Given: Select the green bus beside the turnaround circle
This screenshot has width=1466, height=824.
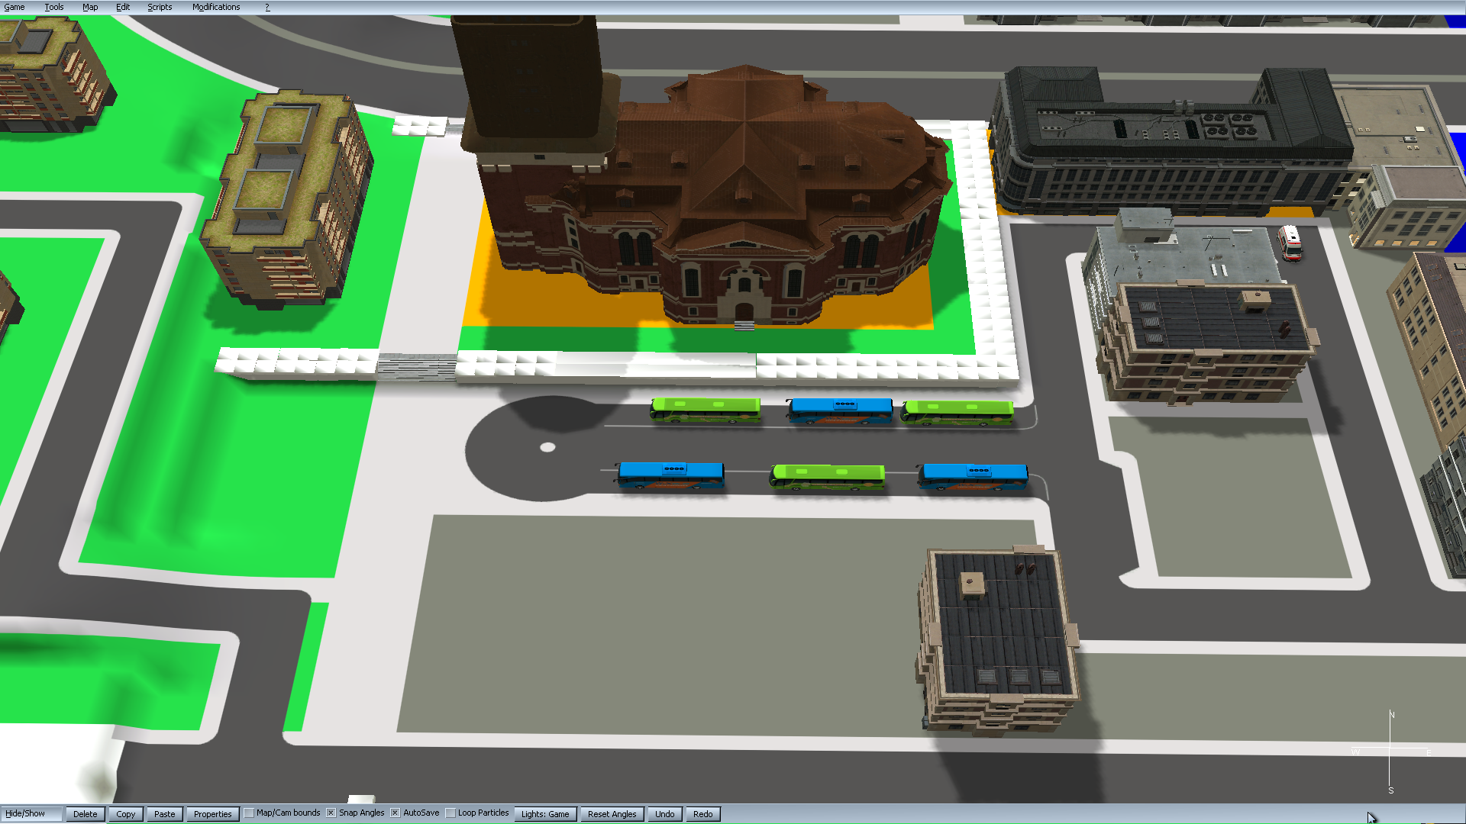Looking at the screenshot, I should pos(705,410).
